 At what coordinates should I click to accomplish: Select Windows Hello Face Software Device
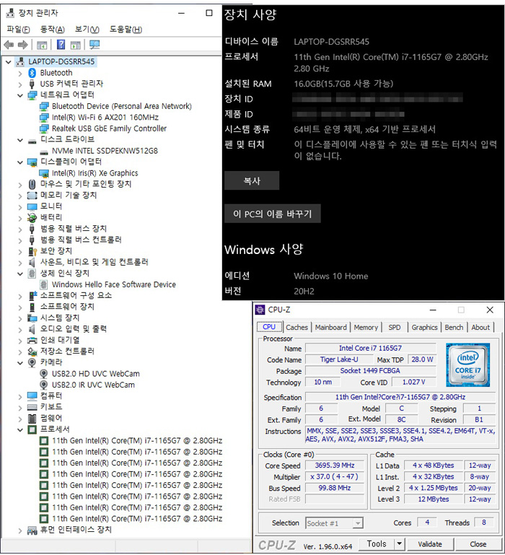[x=113, y=284]
